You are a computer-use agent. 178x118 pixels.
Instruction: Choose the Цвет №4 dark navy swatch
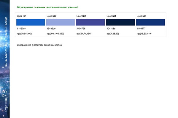click(120, 22)
